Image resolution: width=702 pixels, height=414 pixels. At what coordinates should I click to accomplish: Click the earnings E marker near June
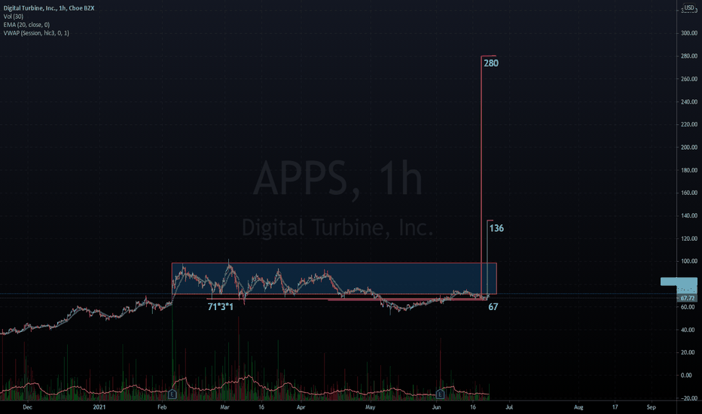point(440,394)
